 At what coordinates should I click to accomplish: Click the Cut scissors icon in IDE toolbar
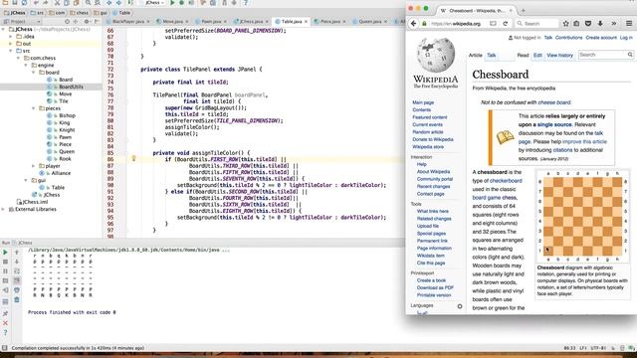point(57,3)
